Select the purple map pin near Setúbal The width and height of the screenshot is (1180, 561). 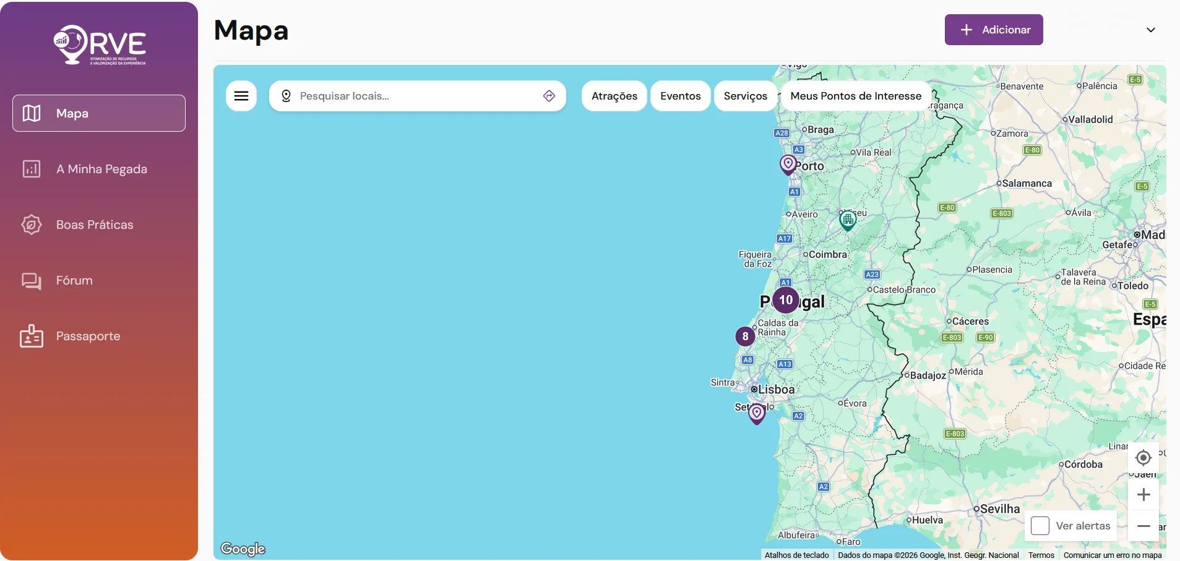(x=757, y=413)
